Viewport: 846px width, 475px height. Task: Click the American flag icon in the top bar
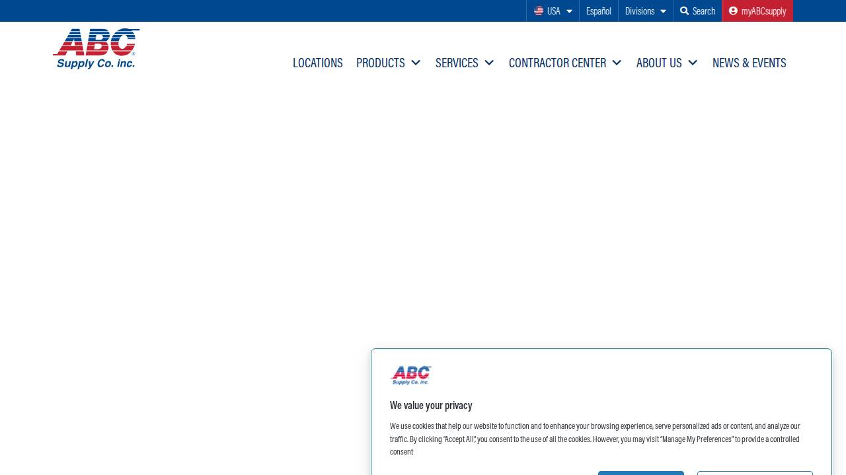[539, 11]
